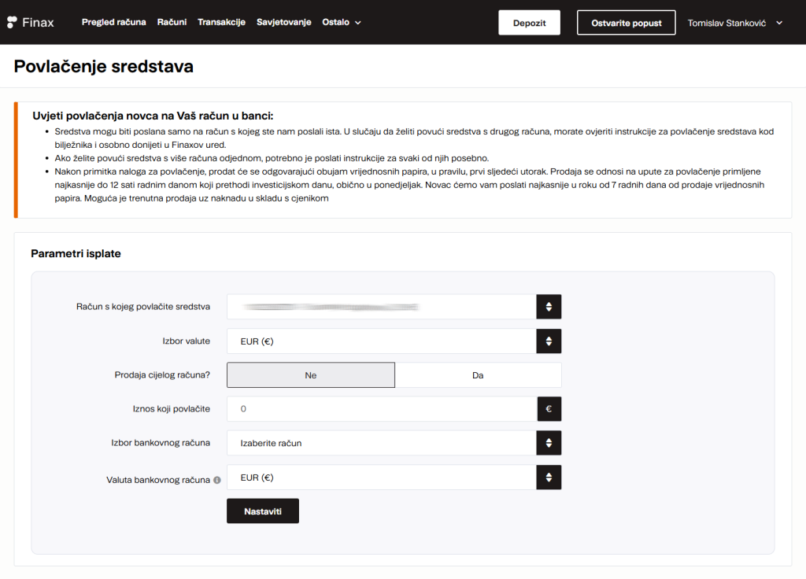The height and width of the screenshot is (579, 806).
Task: Open the Transakcije menu item
Action: (221, 22)
